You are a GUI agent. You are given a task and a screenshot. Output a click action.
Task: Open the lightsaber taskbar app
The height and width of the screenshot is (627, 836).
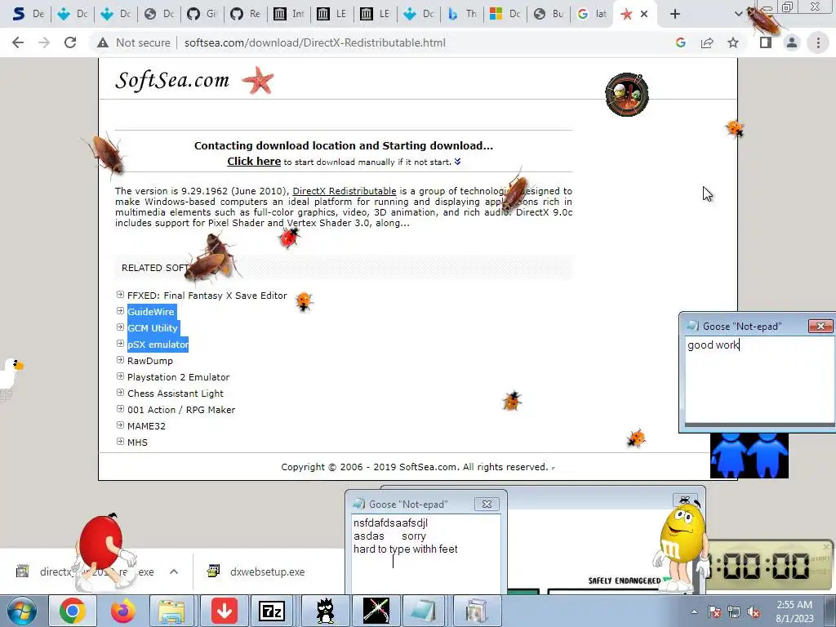pyautogui.click(x=376, y=611)
